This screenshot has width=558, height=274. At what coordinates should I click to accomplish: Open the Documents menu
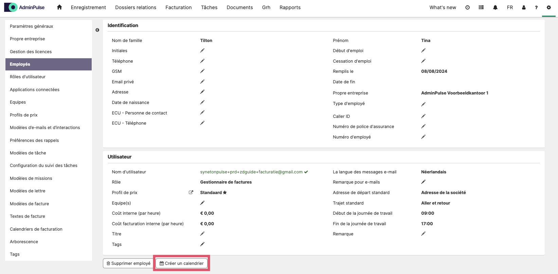[x=240, y=7]
